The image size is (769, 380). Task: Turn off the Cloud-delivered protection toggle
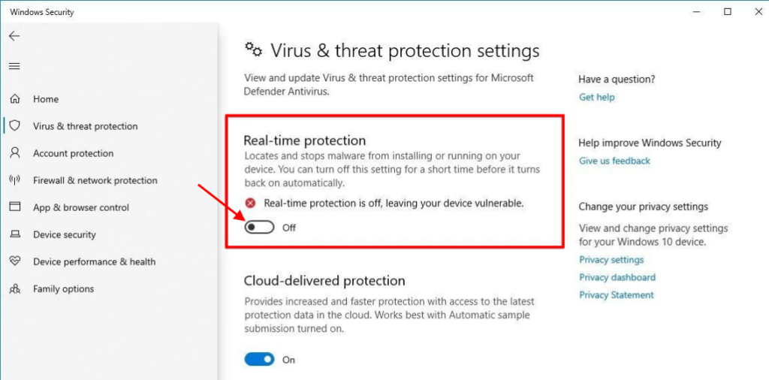(x=259, y=360)
